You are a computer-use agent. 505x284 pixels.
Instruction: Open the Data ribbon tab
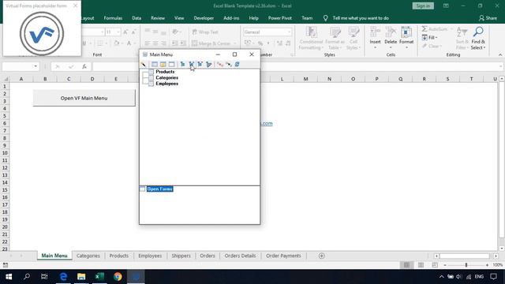click(x=137, y=18)
